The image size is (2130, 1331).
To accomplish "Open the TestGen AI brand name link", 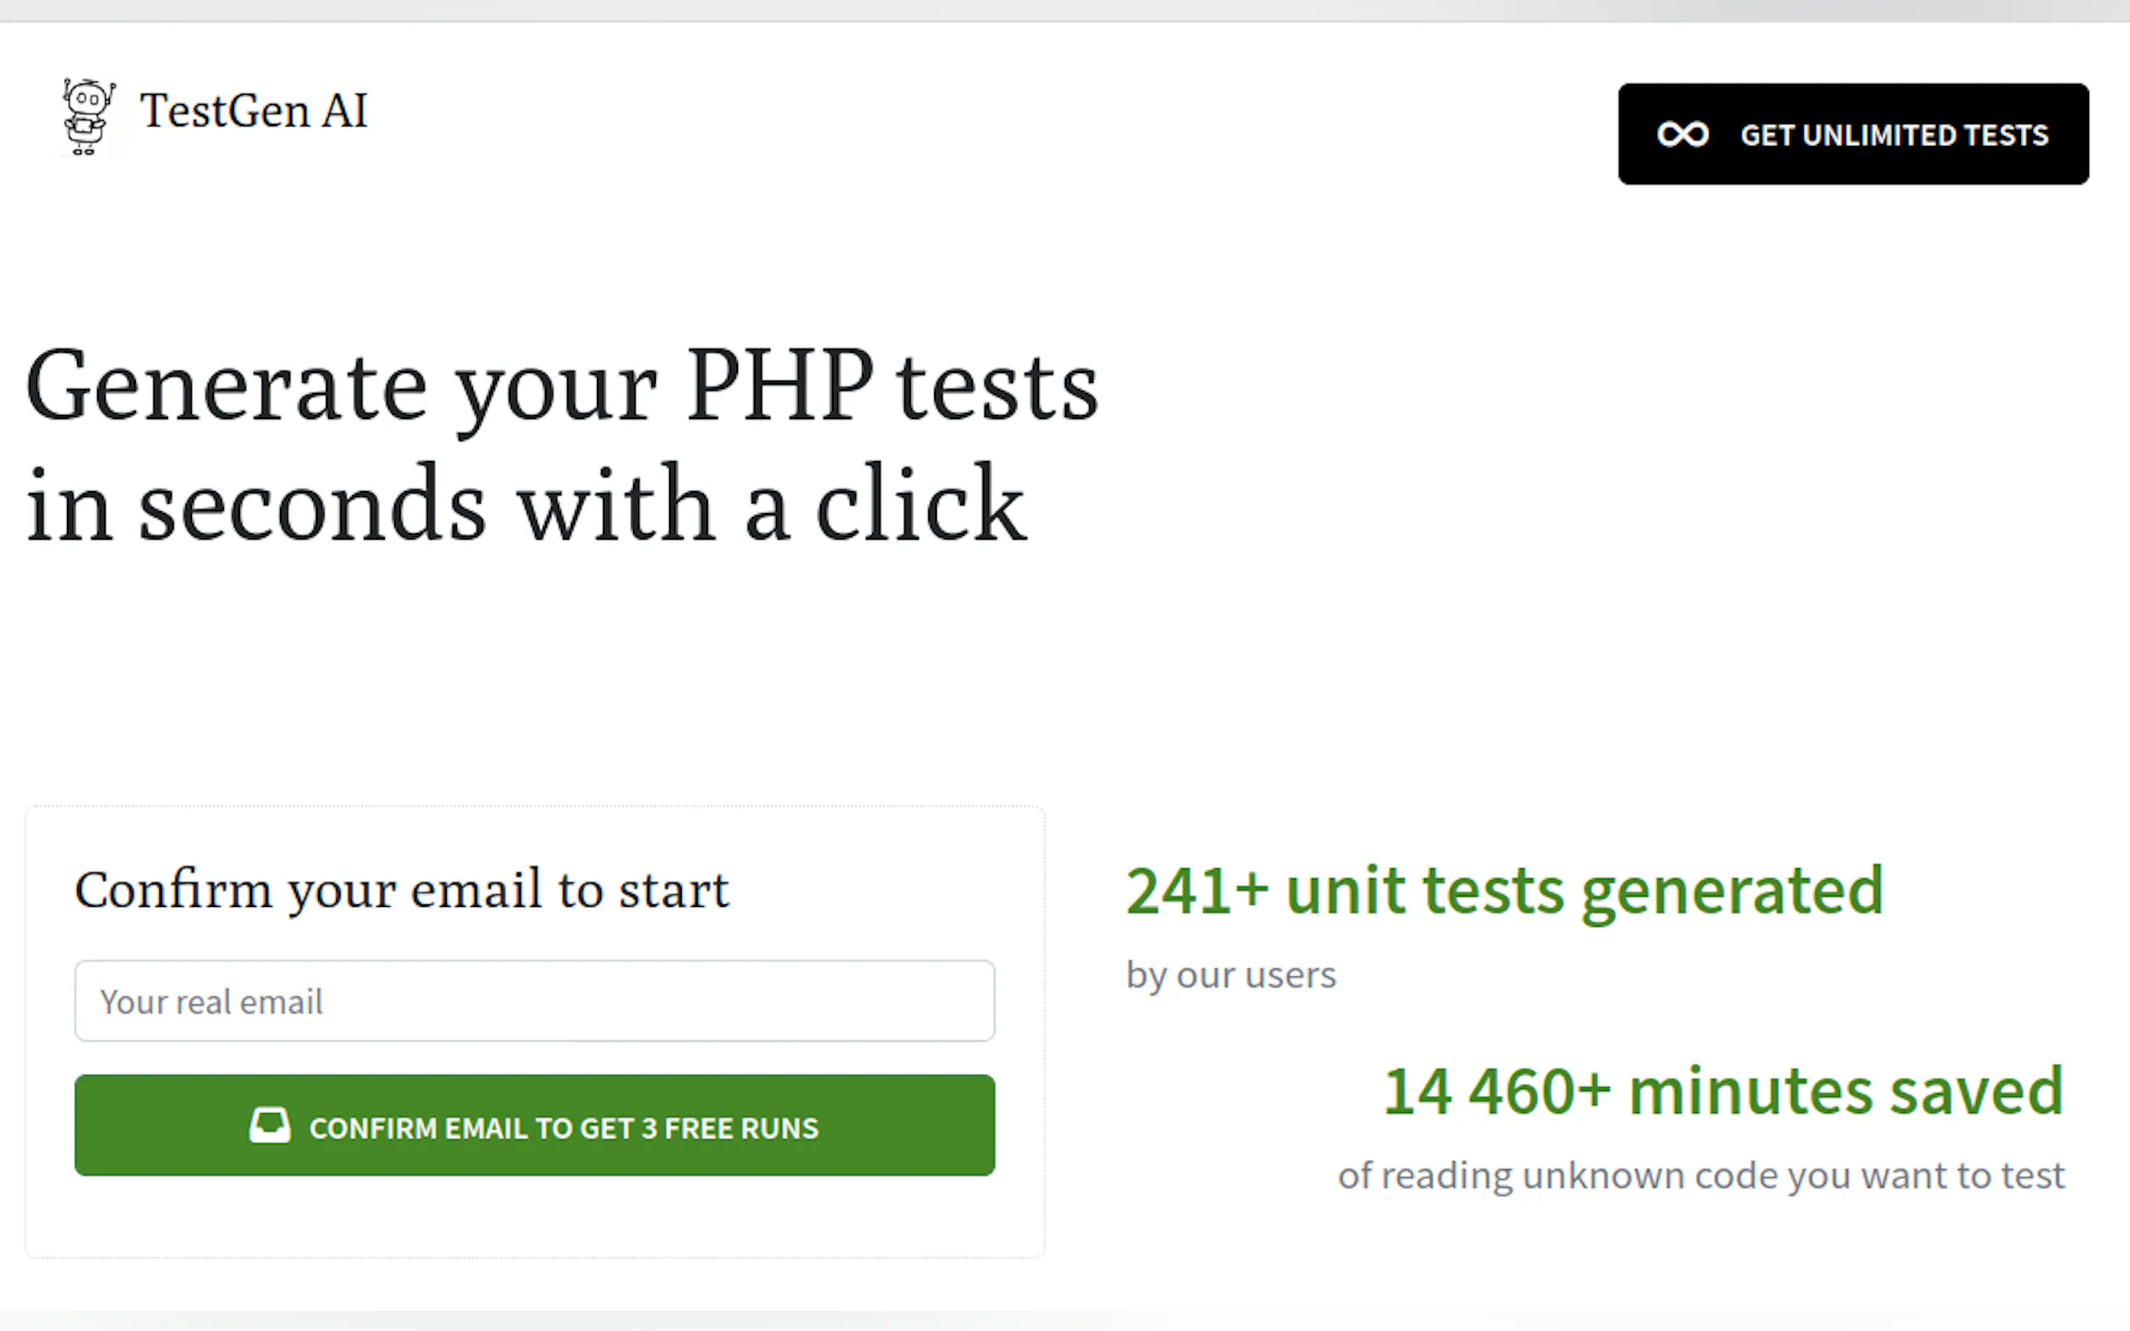I will (x=253, y=111).
